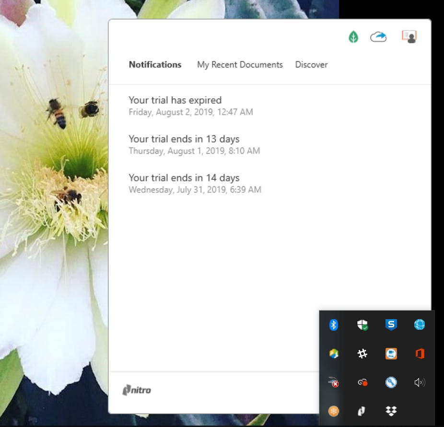Click the green leaf icon
Image resolution: width=444 pixels, height=427 pixels.
353,37
